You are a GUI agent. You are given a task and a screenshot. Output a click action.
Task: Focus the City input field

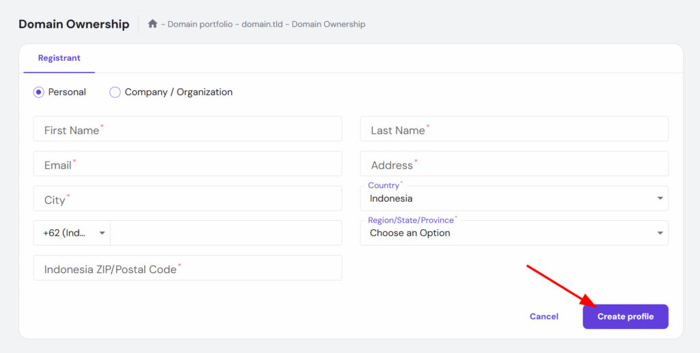pos(187,199)
